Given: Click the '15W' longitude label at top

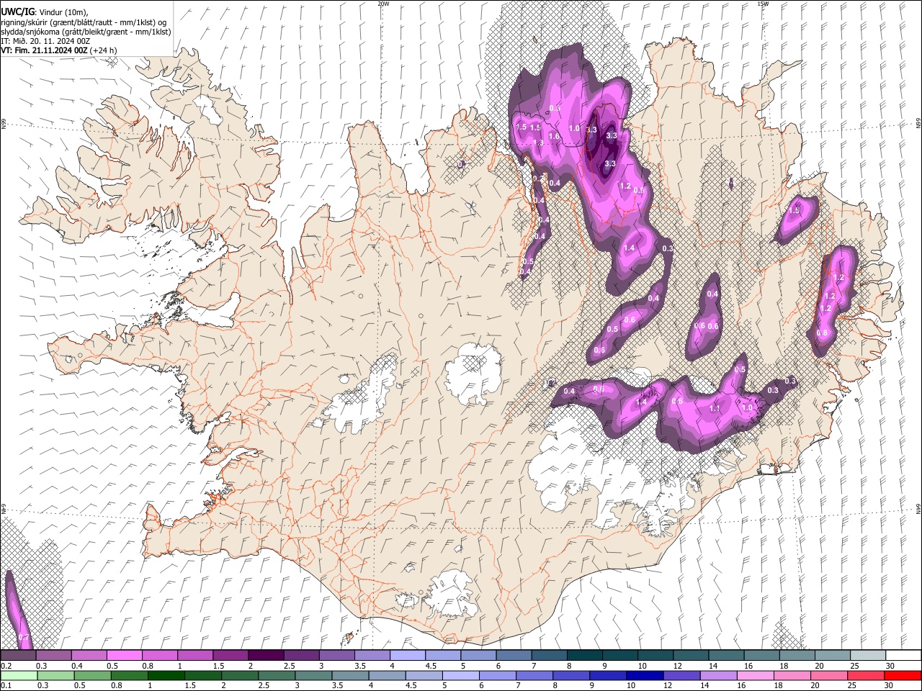Looking at the screenshot, I should (x=762, y=4).
